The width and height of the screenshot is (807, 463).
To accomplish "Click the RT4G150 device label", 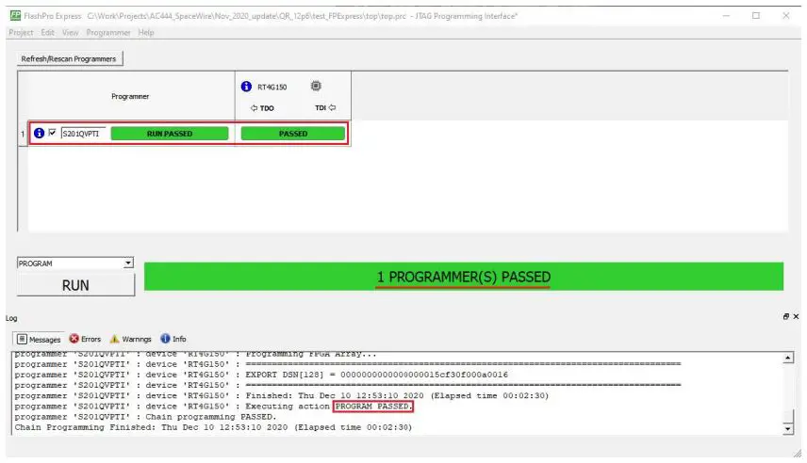I will 272,87.
